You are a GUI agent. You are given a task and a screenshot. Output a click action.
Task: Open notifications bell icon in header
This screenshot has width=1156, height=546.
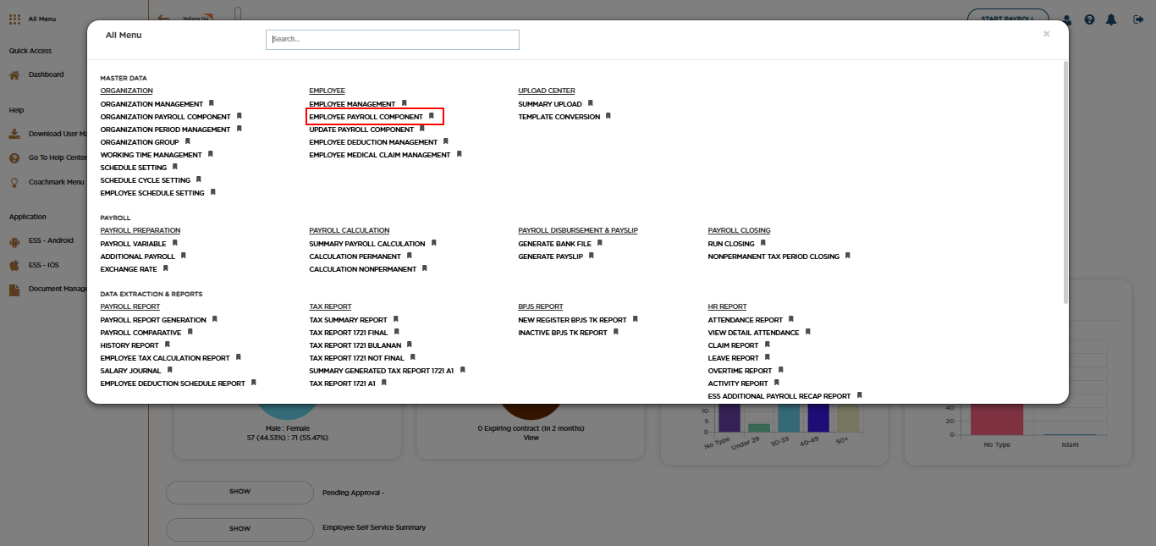pyautogui.click(x=1111, y=19)
